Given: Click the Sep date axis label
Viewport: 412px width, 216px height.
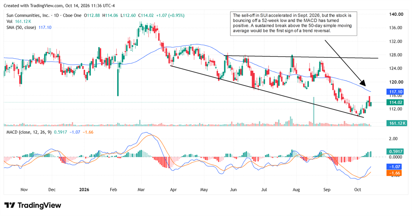Looking at the screenshot, I should click(327, 189).
